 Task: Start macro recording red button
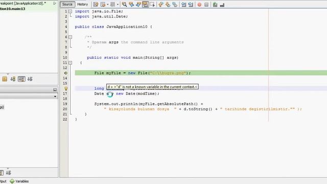pyautogui.click(x=199, y=5)
